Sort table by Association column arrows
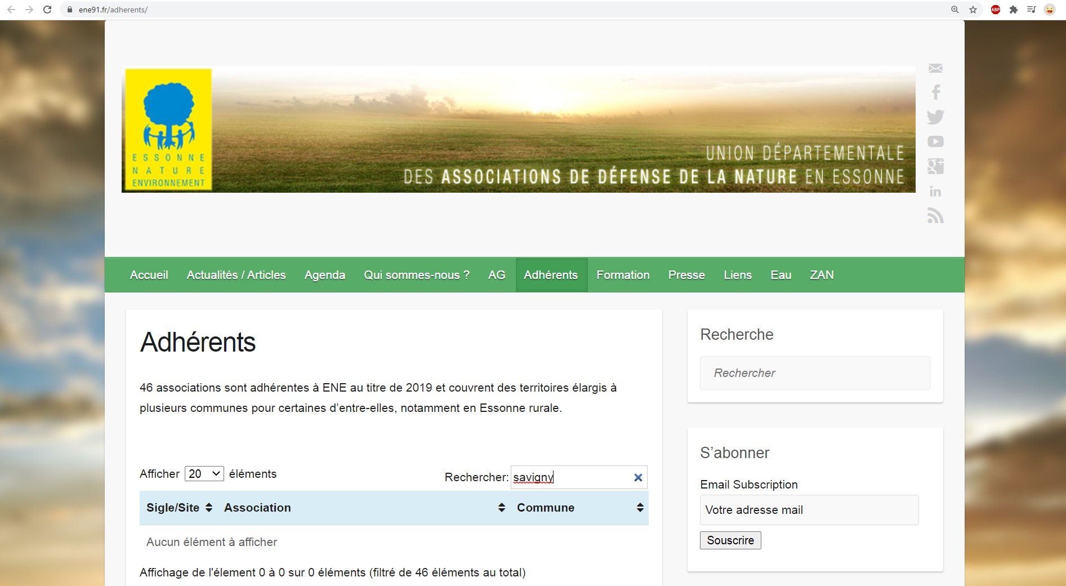Viewport: 1066px width, 586px height. (x=501, y=508)
